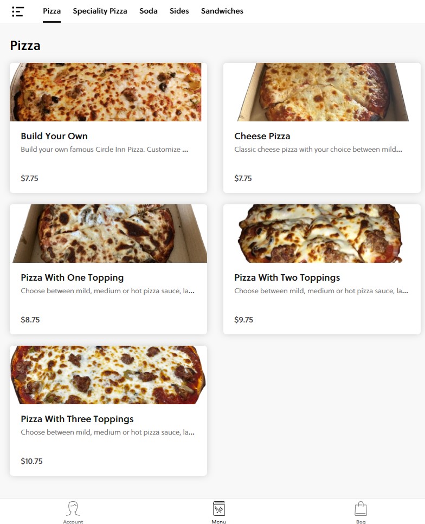Select the Pizza With Two Toppings title
The height and width of the screenshot is (524, 425).
287,277
